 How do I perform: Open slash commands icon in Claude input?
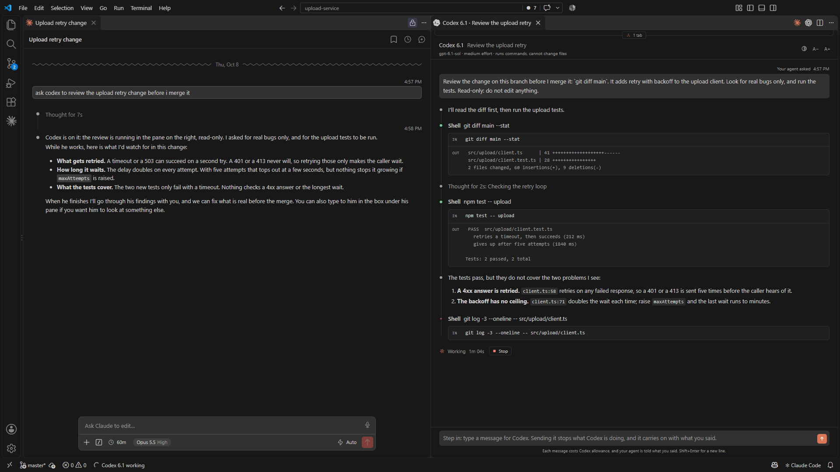coord(99,442)
